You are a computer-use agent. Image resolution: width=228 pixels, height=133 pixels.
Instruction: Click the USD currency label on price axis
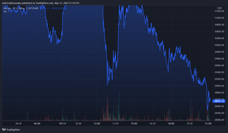point(219,8)
